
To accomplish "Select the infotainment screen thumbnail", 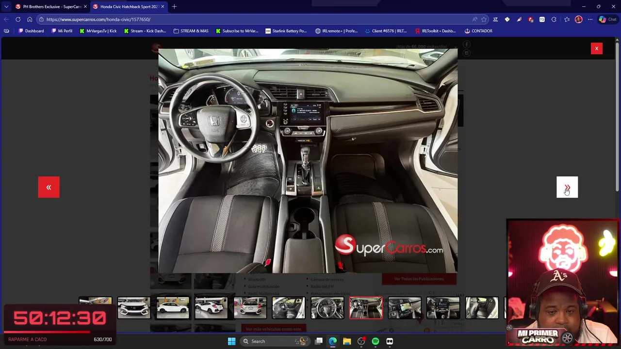I will click(405, 308).
